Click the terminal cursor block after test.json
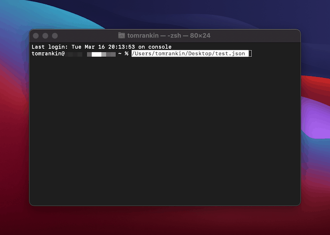This screenshot has width=330, height=235. coord(250,54)
